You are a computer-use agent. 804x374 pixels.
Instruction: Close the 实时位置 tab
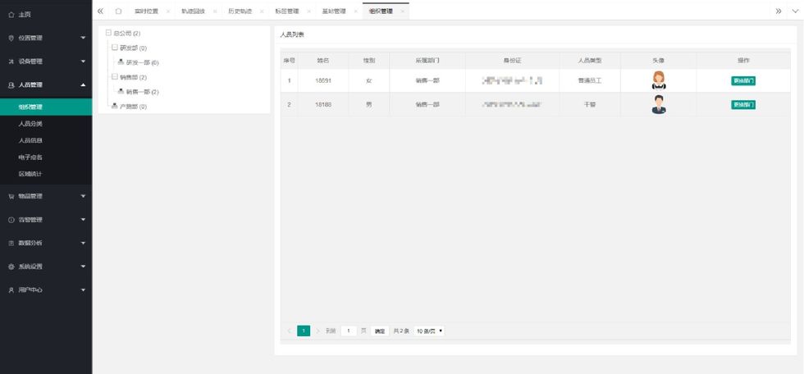click(167, 11)
